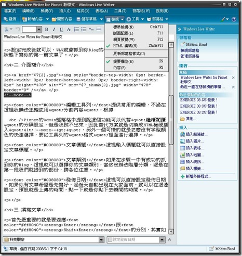
Task: Toggle Italic formatting
Action: point(54,29)
